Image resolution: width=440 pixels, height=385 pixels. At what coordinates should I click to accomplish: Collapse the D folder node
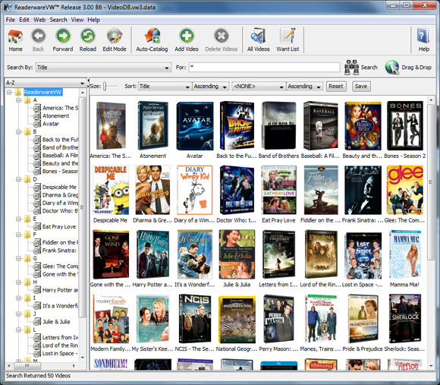[x=18, y=179]
